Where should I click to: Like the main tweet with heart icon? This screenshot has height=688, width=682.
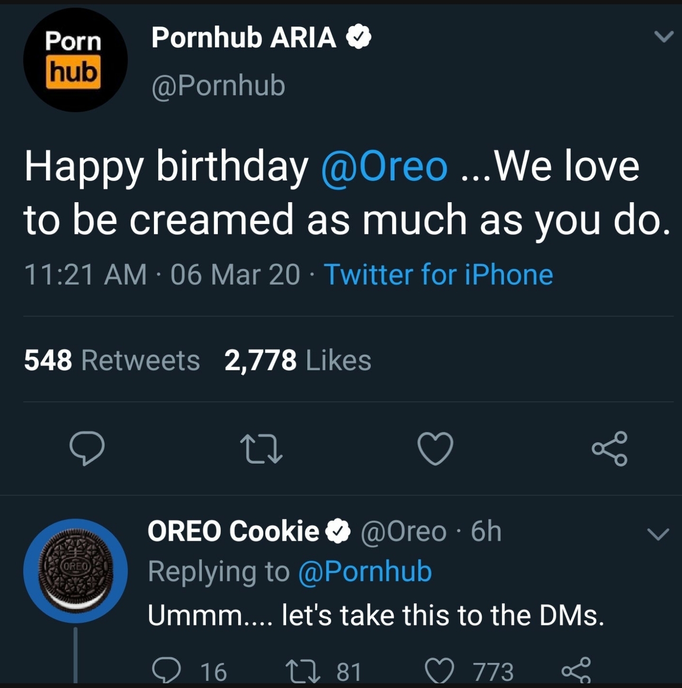click(435, 448)
